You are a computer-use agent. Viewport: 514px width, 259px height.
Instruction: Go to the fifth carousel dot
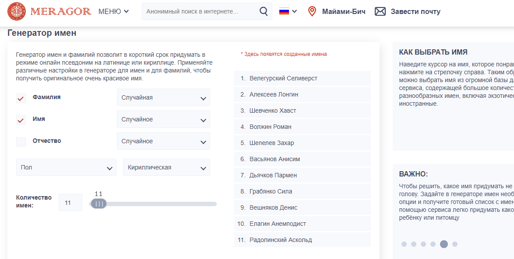[444, 244]
